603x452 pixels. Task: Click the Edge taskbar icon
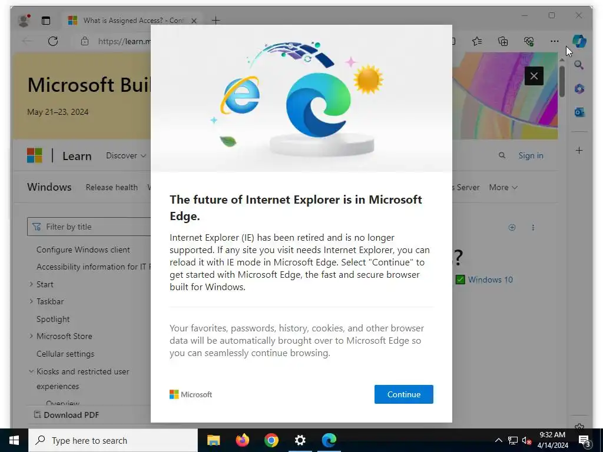(x=329, y=440)
